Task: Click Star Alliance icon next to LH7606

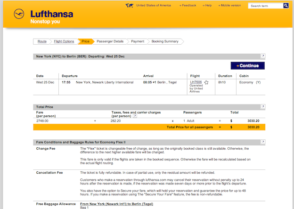Action: (206, 82)
